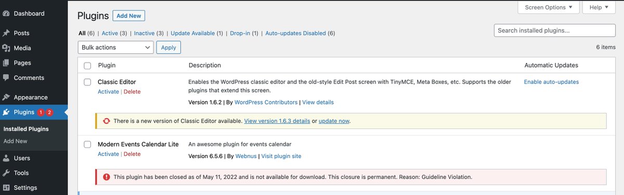Click the red plugin update count badge

point(41,112)
